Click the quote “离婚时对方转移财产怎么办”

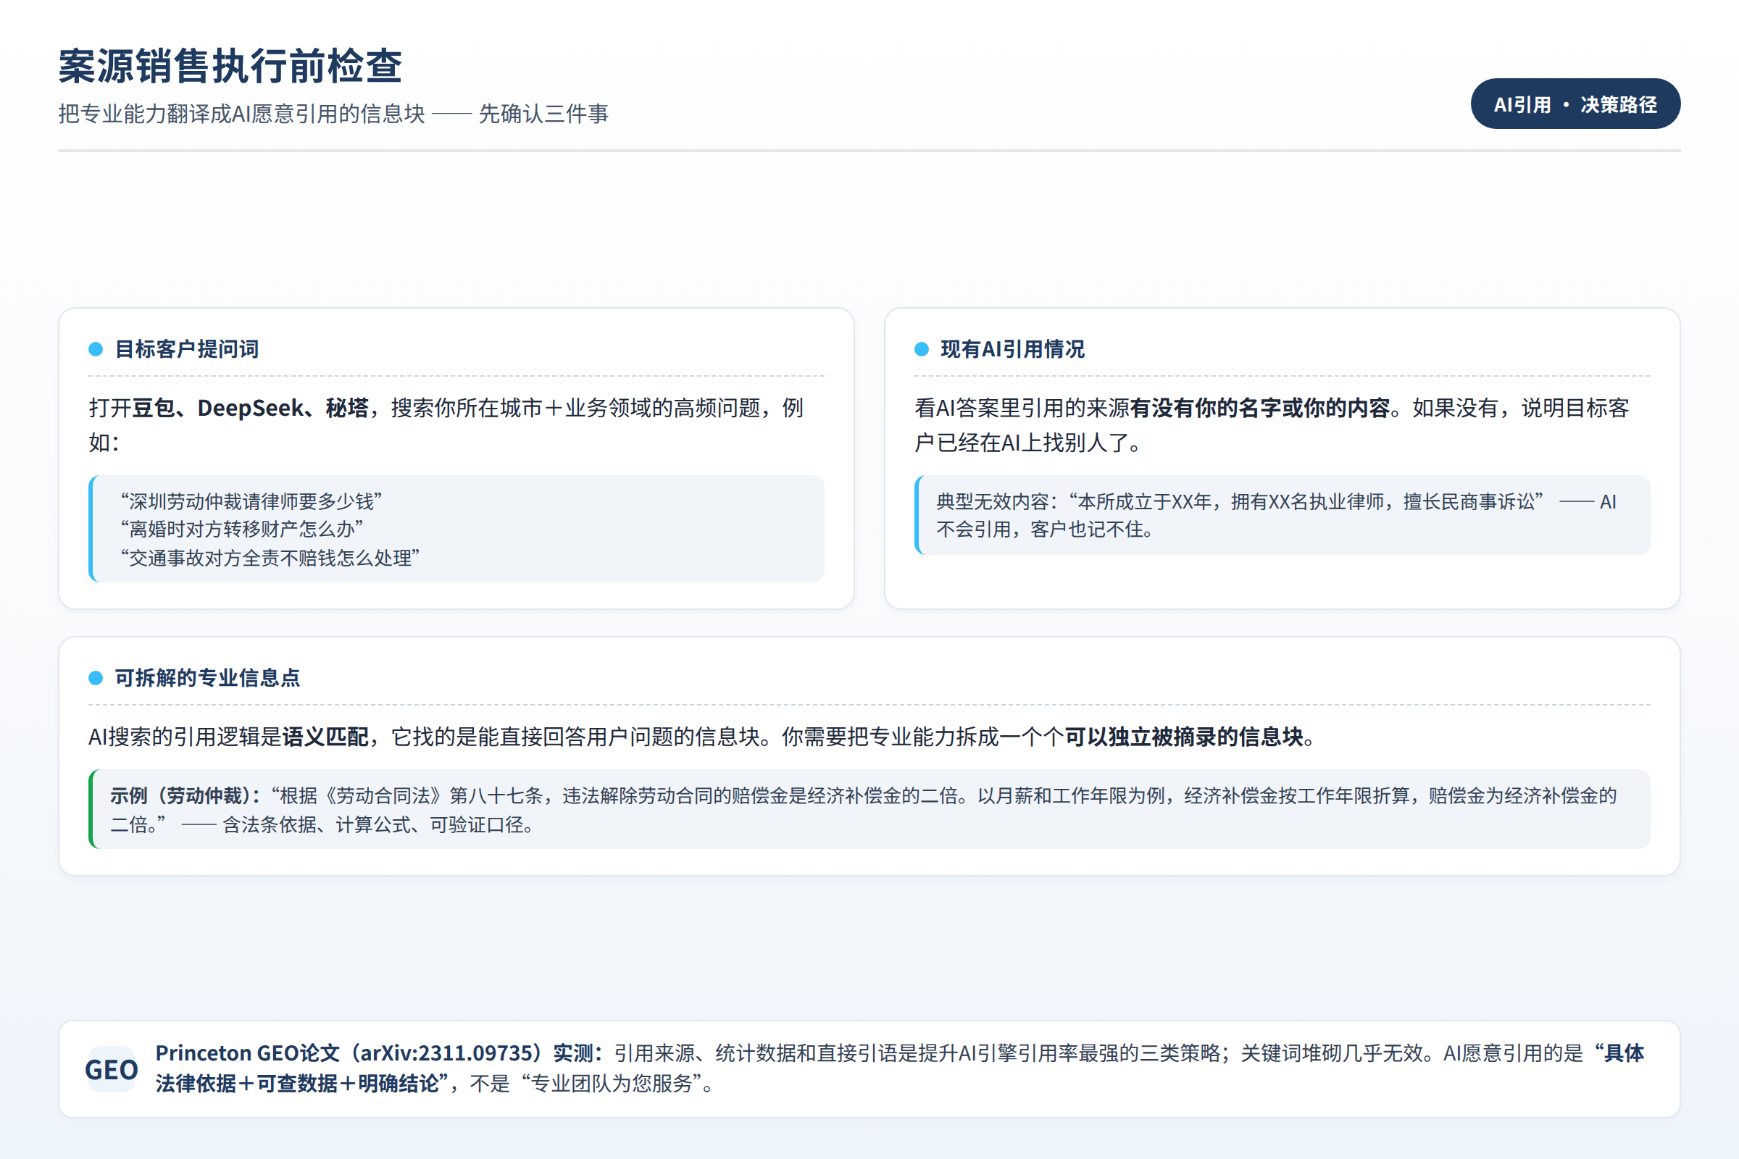click(242, 530)
